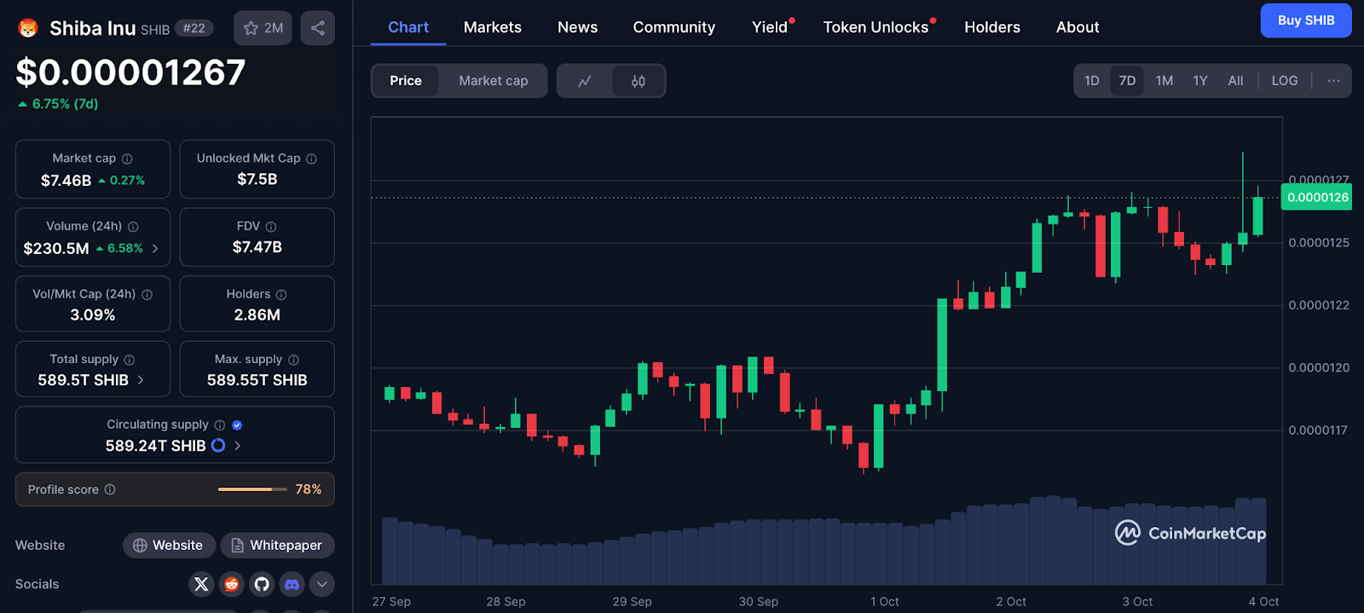Open the Token Unlocks tab
Viewport: 1364px width, 613px height.
876,27
